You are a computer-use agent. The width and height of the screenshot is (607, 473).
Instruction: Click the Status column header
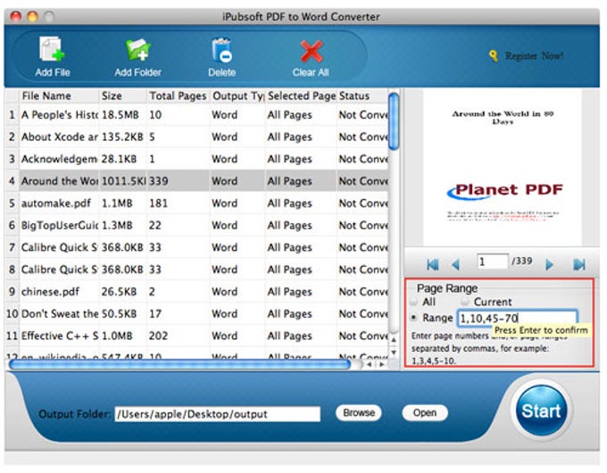tap(362, 96)
